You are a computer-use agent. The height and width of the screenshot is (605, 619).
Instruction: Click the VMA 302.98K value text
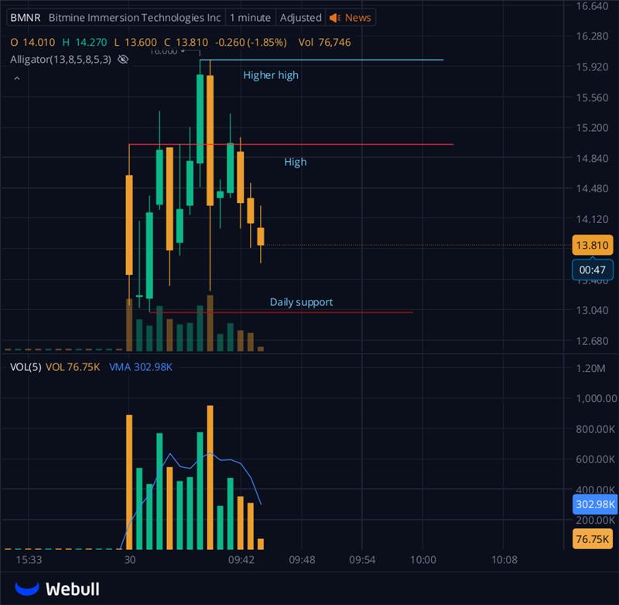point(141,366)
